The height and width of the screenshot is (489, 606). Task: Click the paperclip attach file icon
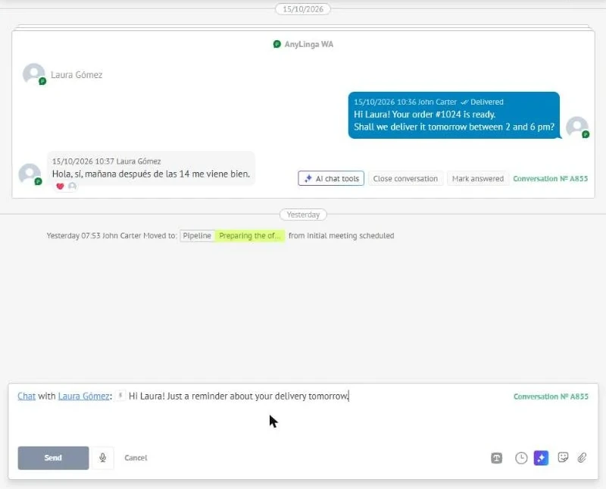[x=582, y=458]
